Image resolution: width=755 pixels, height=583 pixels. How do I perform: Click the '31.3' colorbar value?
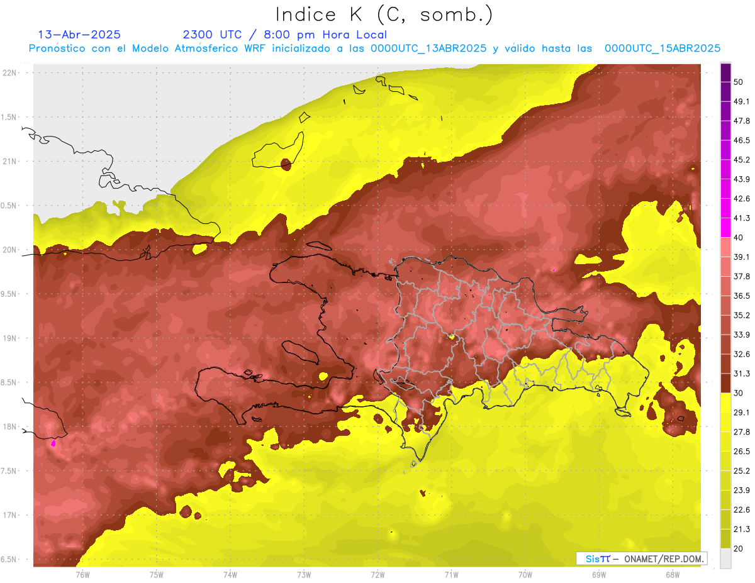point(742,374)
